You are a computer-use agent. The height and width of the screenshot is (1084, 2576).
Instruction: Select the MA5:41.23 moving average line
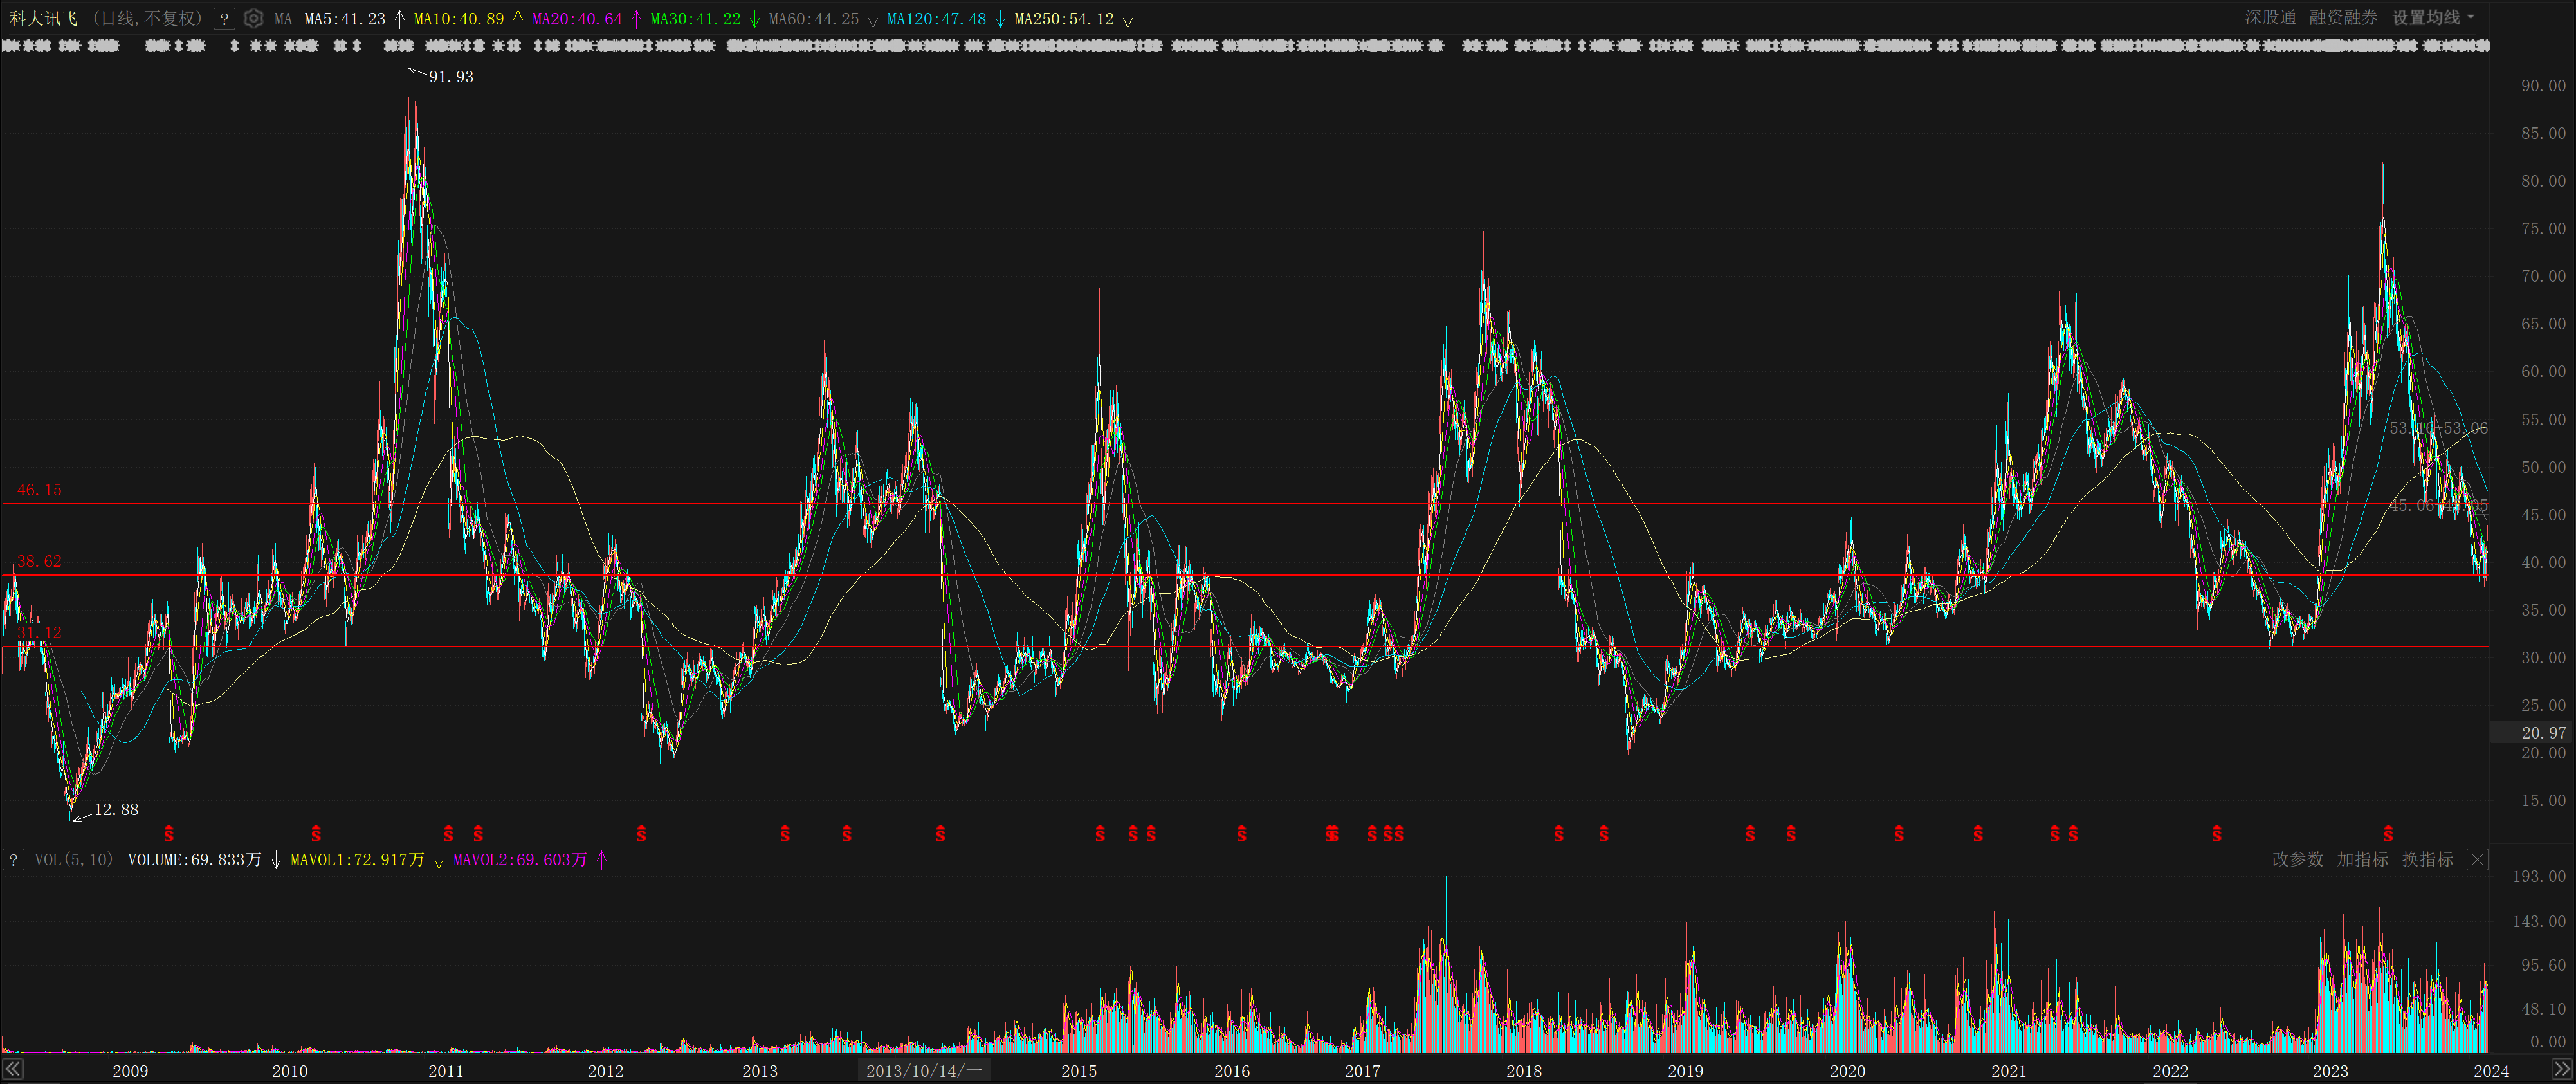point(345,19)
